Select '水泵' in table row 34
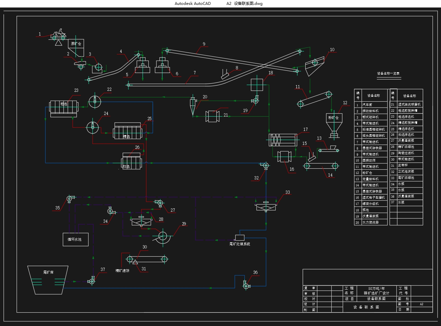Image resolution: width=441 pixels, height=326 pixels. (401, 184)
